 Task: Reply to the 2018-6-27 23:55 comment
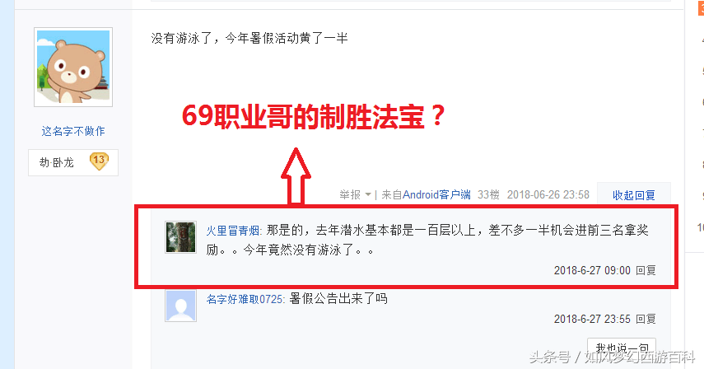(646, 319)
